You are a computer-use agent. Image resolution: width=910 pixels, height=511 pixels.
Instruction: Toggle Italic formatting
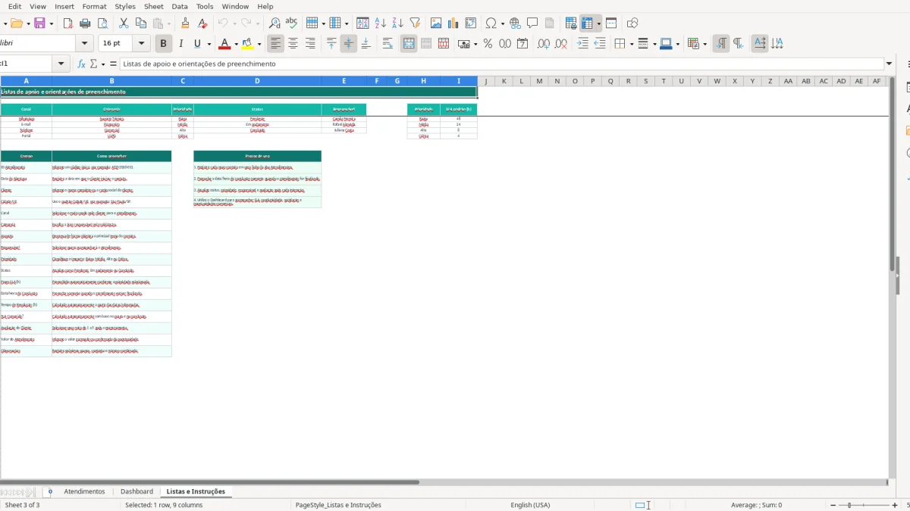pos(180,44)
